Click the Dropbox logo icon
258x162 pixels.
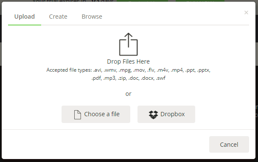click(153, 115)
